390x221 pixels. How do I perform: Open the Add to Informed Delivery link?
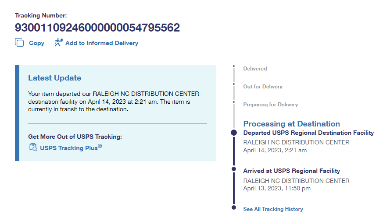click(101, 43)
